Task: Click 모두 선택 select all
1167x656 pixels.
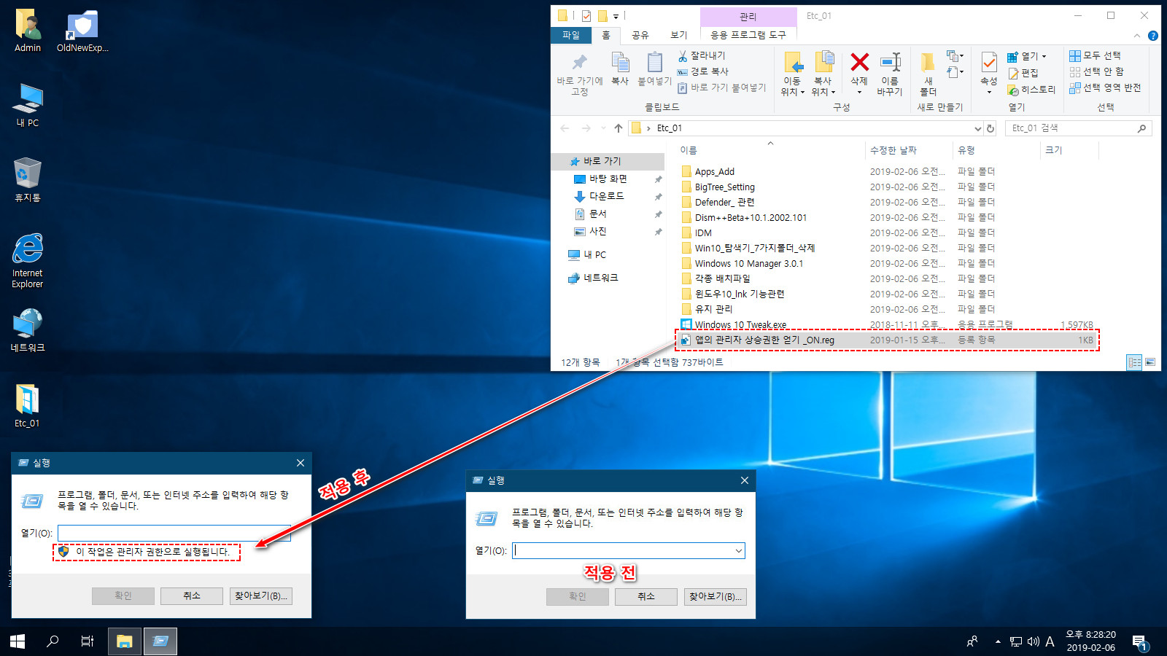Action: click(x=1095, y=55)
